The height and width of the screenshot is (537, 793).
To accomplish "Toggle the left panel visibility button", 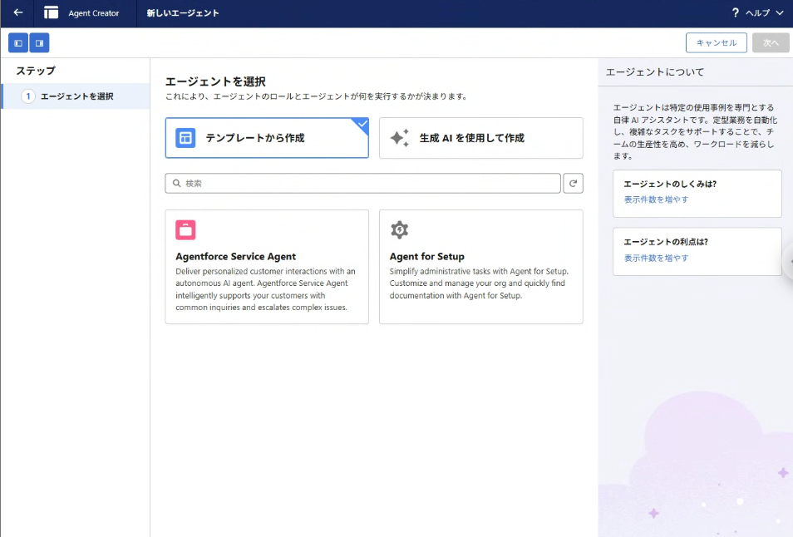I will pos(18,43).
